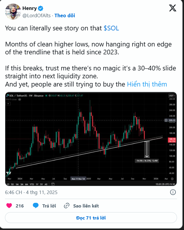
Task: Expand tweet with Hiển thị thêm
Action: pyautogui.click(x=147, y=84)
